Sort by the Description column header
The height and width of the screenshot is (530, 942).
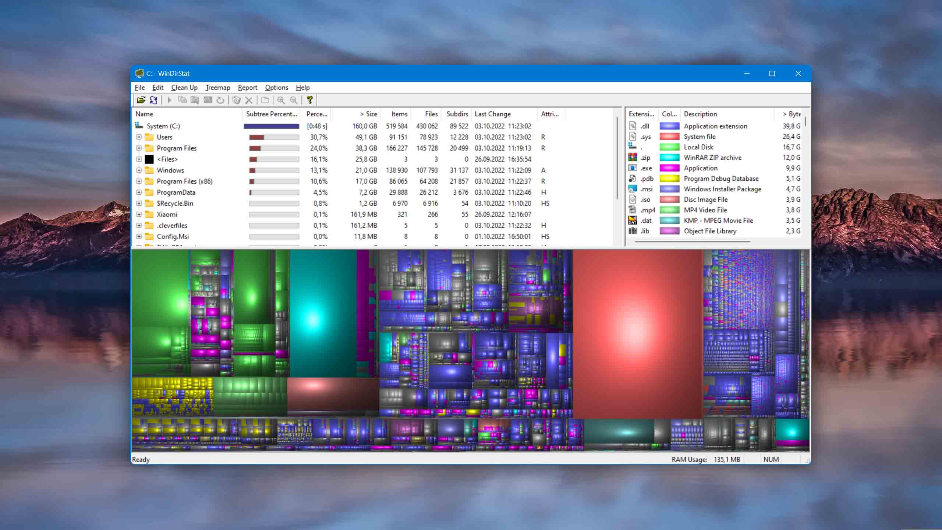[727, 114]
